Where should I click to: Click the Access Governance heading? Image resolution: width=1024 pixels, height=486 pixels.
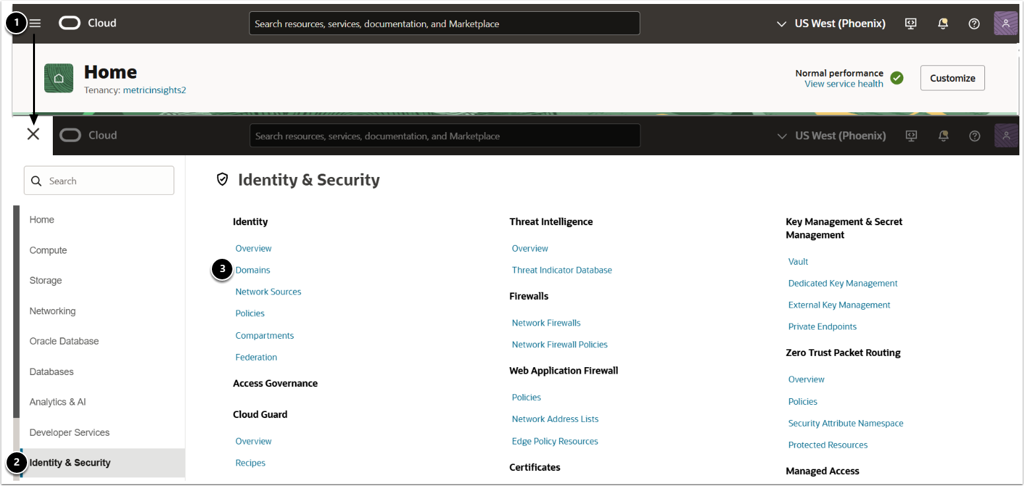point(275,384)
